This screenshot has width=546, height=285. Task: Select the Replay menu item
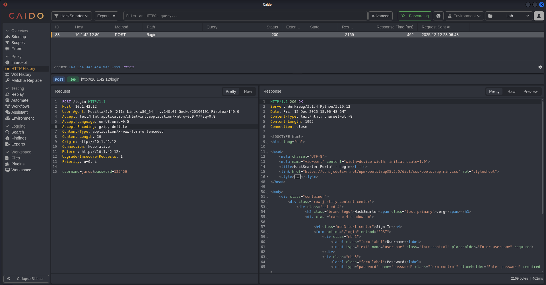[17, 94]
